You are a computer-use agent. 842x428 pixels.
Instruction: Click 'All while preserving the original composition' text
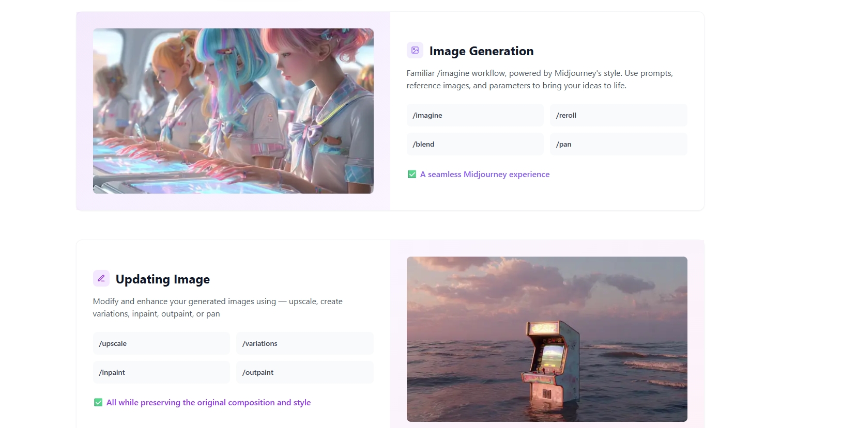point(208,403)
